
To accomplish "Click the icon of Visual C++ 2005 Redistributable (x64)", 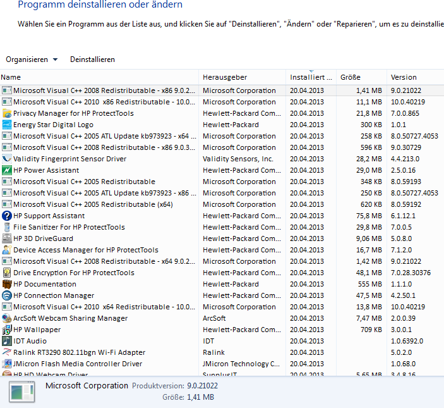I will (x=7, y=204).
